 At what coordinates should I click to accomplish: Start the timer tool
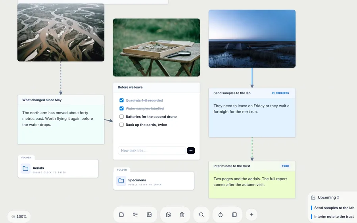coord(221,215)
